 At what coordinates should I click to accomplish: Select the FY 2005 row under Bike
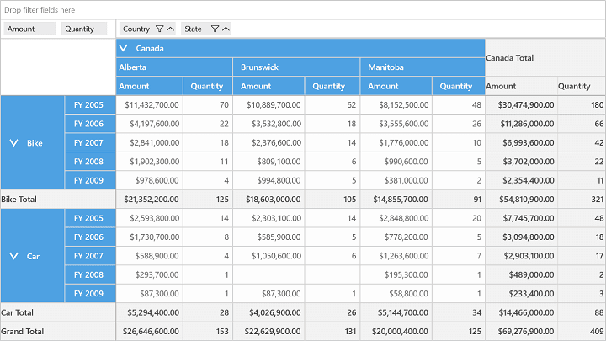[90, 105]
